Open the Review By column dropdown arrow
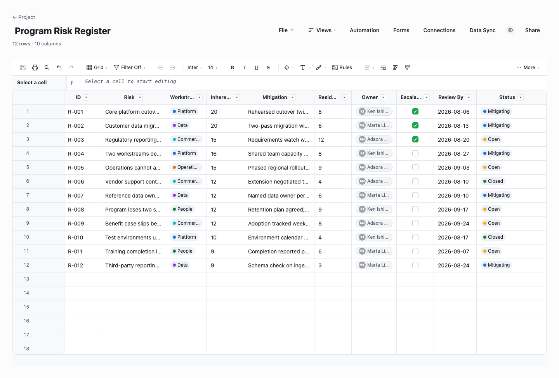Screen dimensions: 559x378 pos(469,97)
